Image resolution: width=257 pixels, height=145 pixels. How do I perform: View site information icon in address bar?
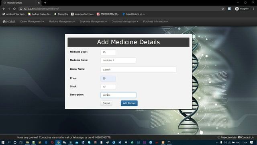pyautogui.click(x=21, y=9)
